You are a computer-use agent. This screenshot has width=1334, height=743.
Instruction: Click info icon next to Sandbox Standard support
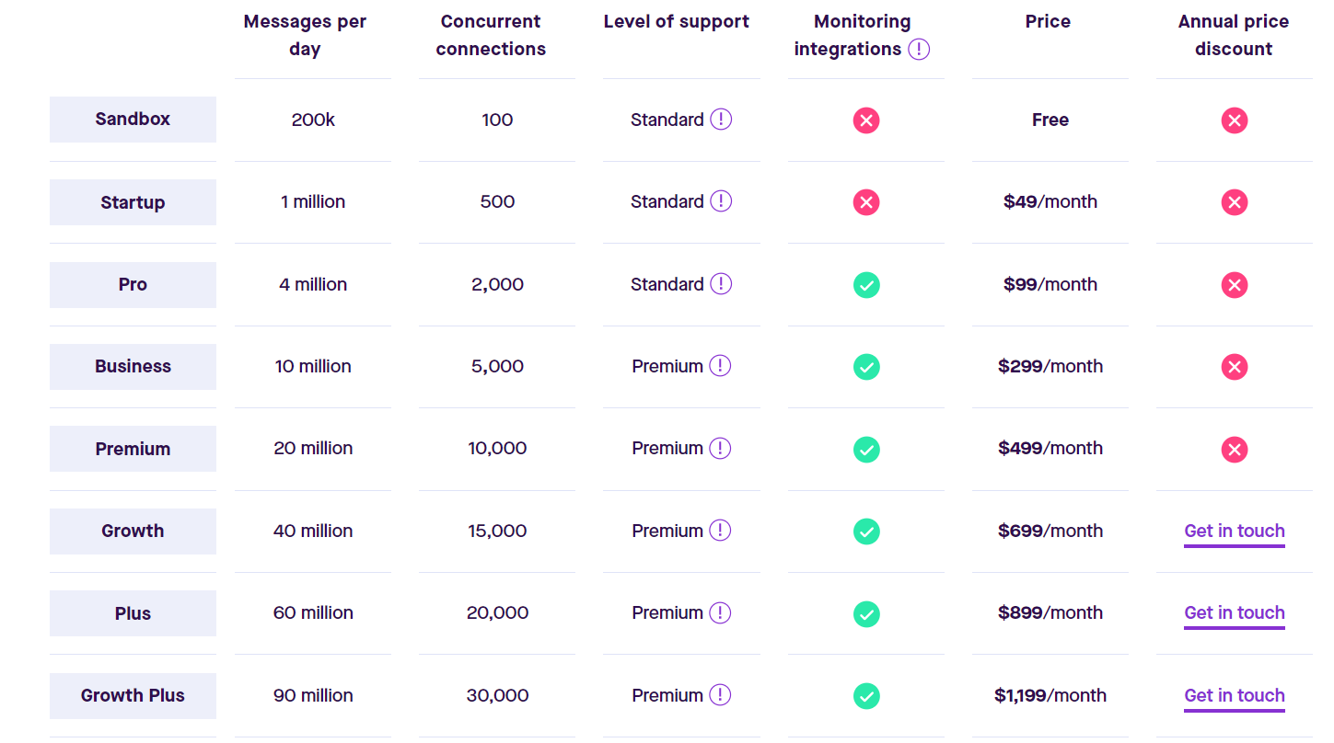pos(721,120)
